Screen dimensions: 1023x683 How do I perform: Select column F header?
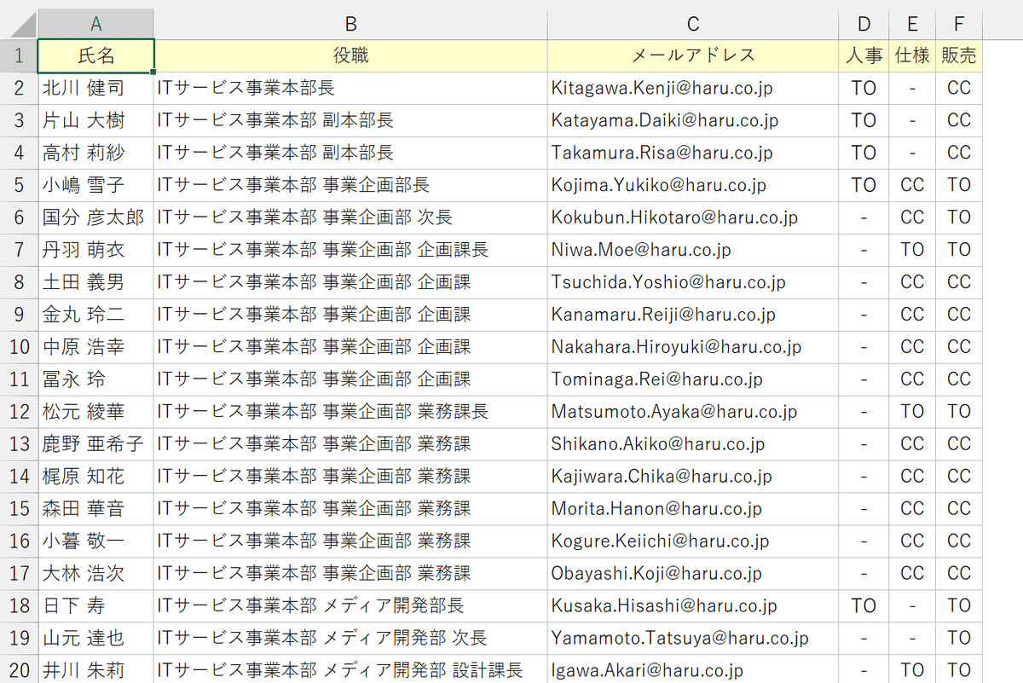point(959,23)
